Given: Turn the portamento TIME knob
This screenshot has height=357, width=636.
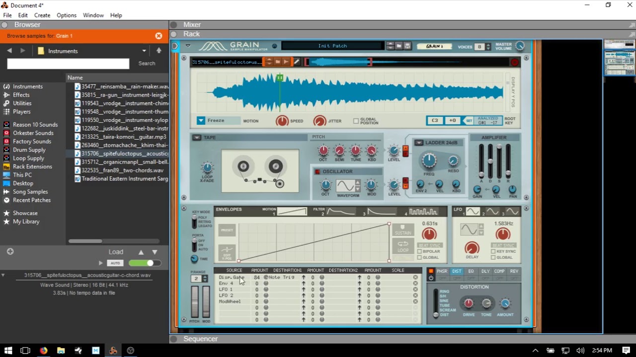Looking at the screenshot, I should [x=194, y=259].
